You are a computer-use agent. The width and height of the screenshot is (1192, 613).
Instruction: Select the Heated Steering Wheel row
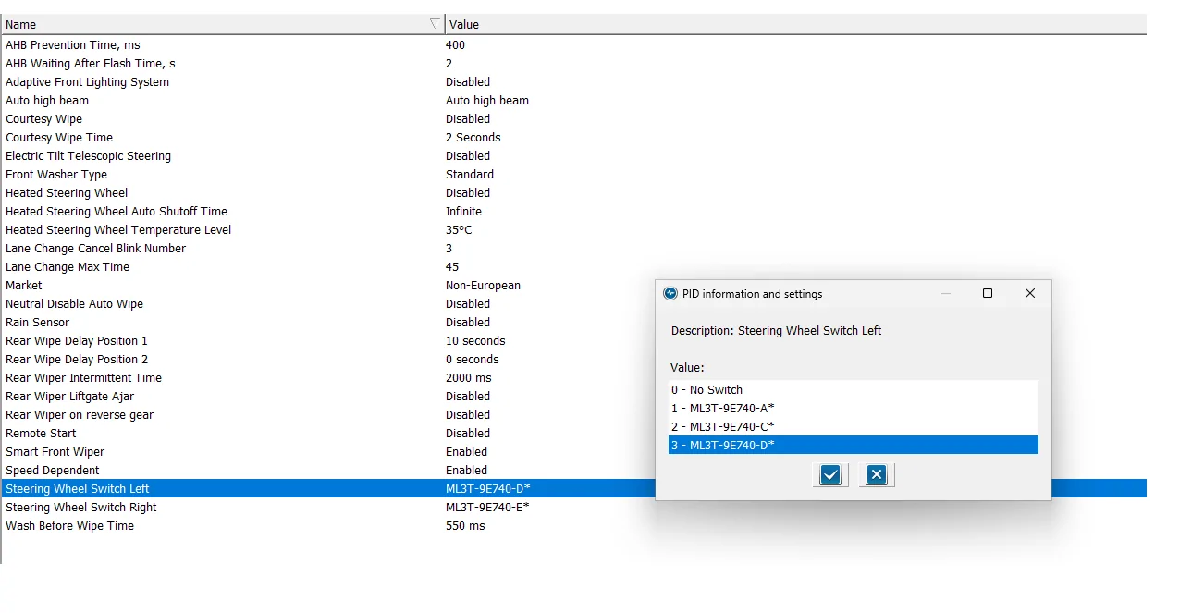click(67, 193)
